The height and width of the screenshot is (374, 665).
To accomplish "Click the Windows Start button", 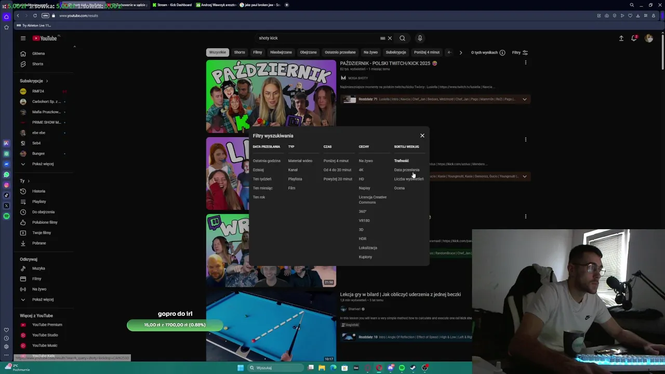I will 241,368.
